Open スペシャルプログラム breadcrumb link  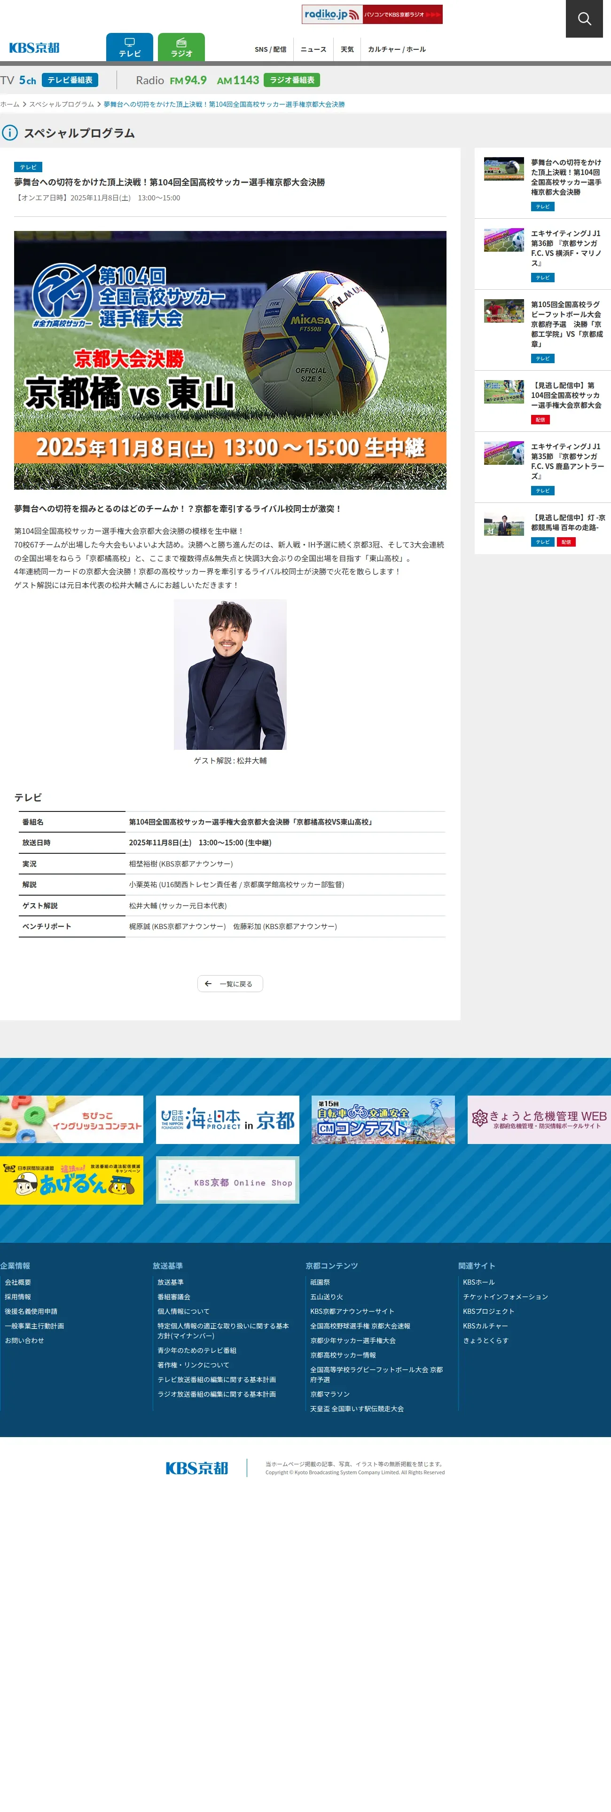(61, 104)
